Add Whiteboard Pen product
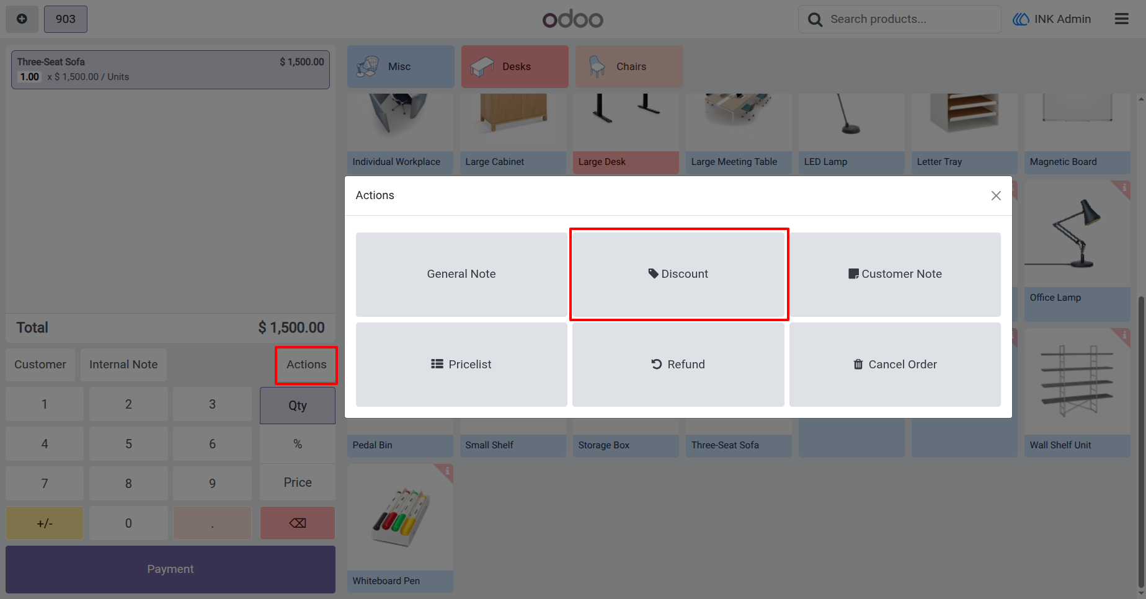 (401, 528)
